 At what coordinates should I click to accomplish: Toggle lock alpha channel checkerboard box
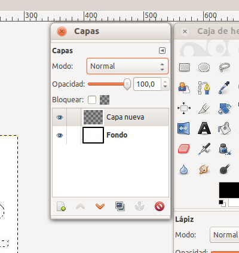click(105, 100)
